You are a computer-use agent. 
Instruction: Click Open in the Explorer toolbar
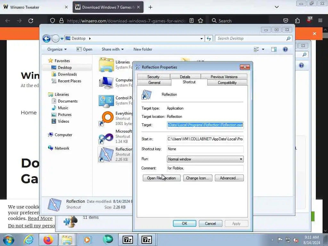click(x=84, y=49)
